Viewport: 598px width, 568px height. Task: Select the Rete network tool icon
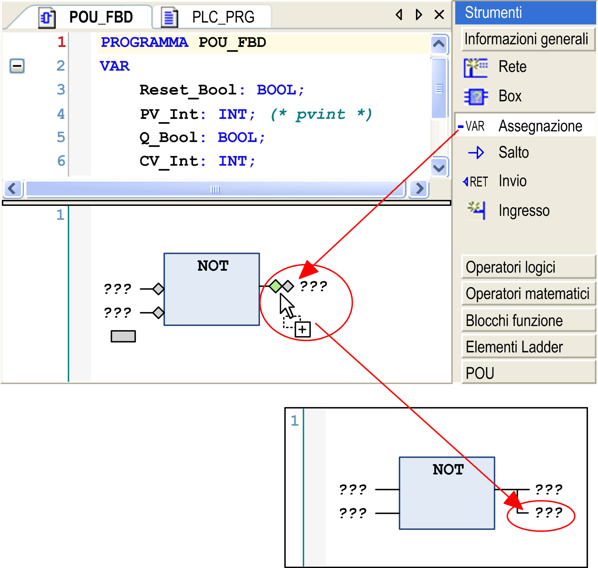pos(475,68)
